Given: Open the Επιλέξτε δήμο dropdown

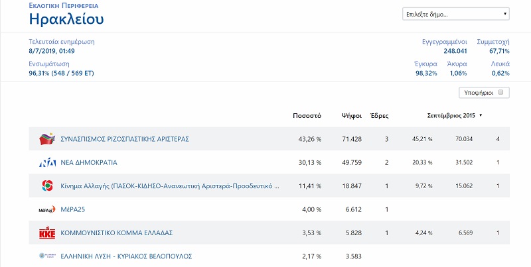Looking at the screenshot, I should click(456, 14).
